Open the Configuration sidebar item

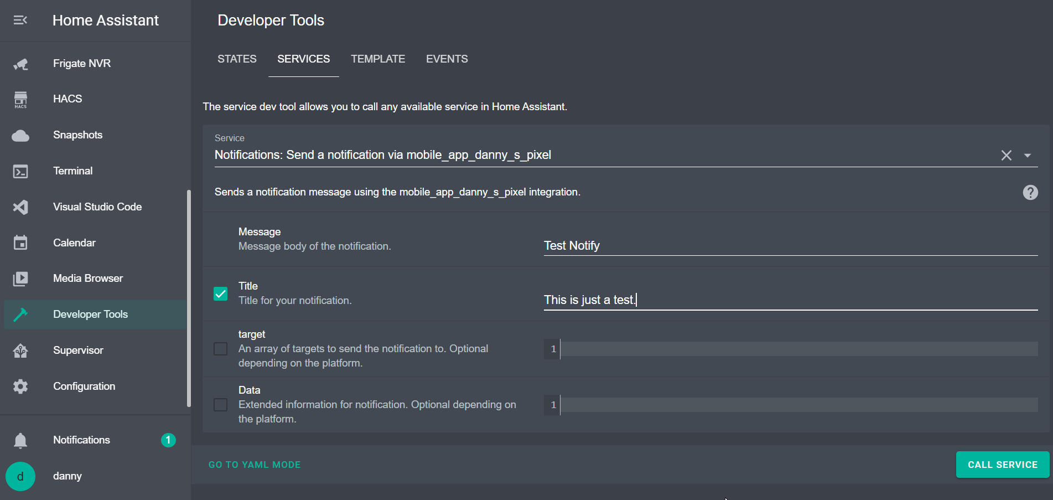pos(95,386)
